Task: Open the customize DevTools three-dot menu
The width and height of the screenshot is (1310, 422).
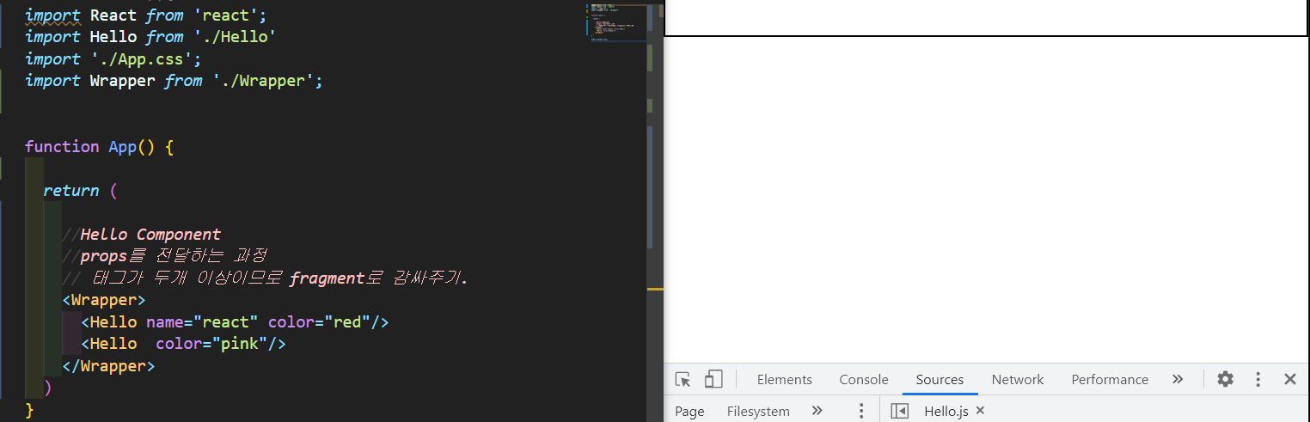Action: (1258, 379)
